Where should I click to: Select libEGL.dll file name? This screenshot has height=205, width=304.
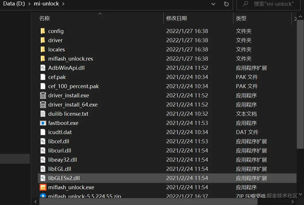coord(59,169)
